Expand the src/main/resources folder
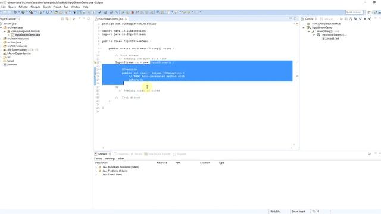This screenshot has width=381, height=214. (x=1, y=39)
